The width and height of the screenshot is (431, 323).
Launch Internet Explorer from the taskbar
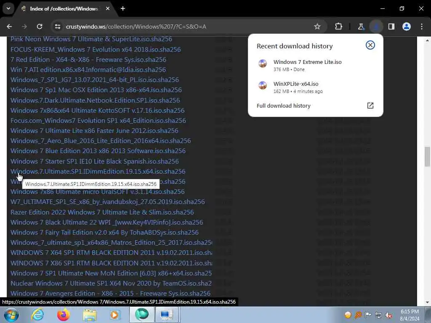pyautogui.click(x=37, y=315)
